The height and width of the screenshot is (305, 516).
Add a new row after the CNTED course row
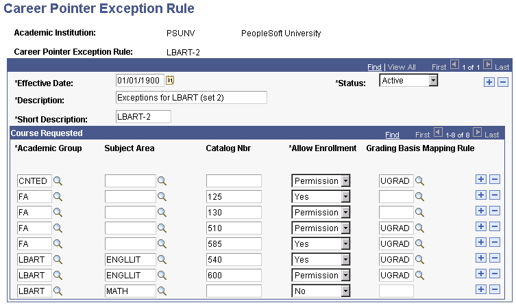click(481, 180)
